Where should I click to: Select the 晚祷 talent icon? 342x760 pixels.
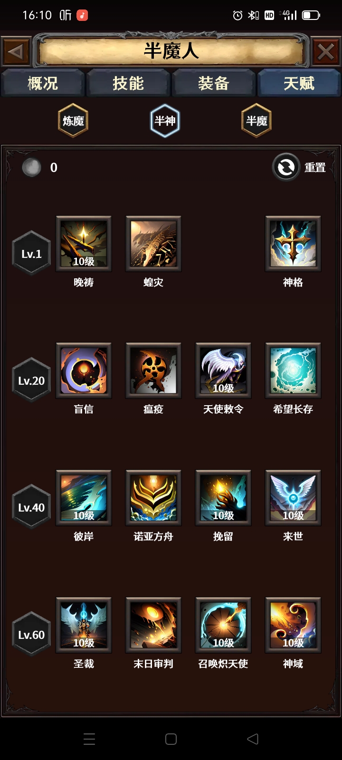point(84,244)
